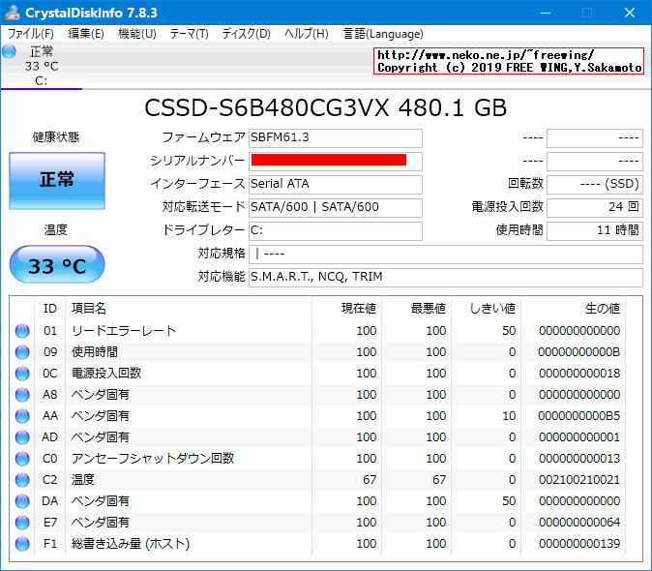
Task: Click threshold value 10 in AA row
Action: (x=509, y=416)
